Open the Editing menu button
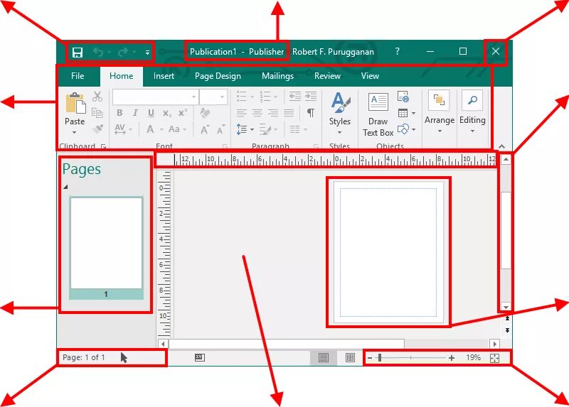 click(x=472, y=112)
